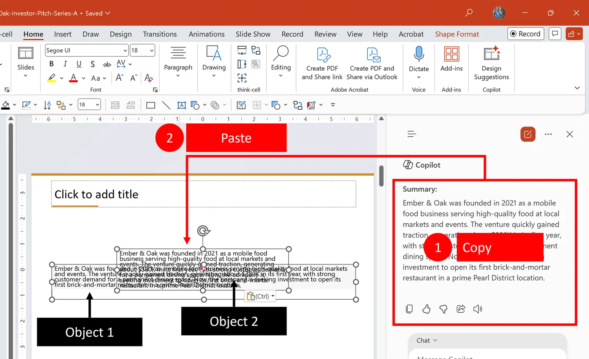Viewport: 589px width, 359px height.
Task: Open Change Case menu
Action: click(x=98, y=78)
